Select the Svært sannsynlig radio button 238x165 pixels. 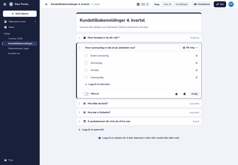[x=86, y=56]
